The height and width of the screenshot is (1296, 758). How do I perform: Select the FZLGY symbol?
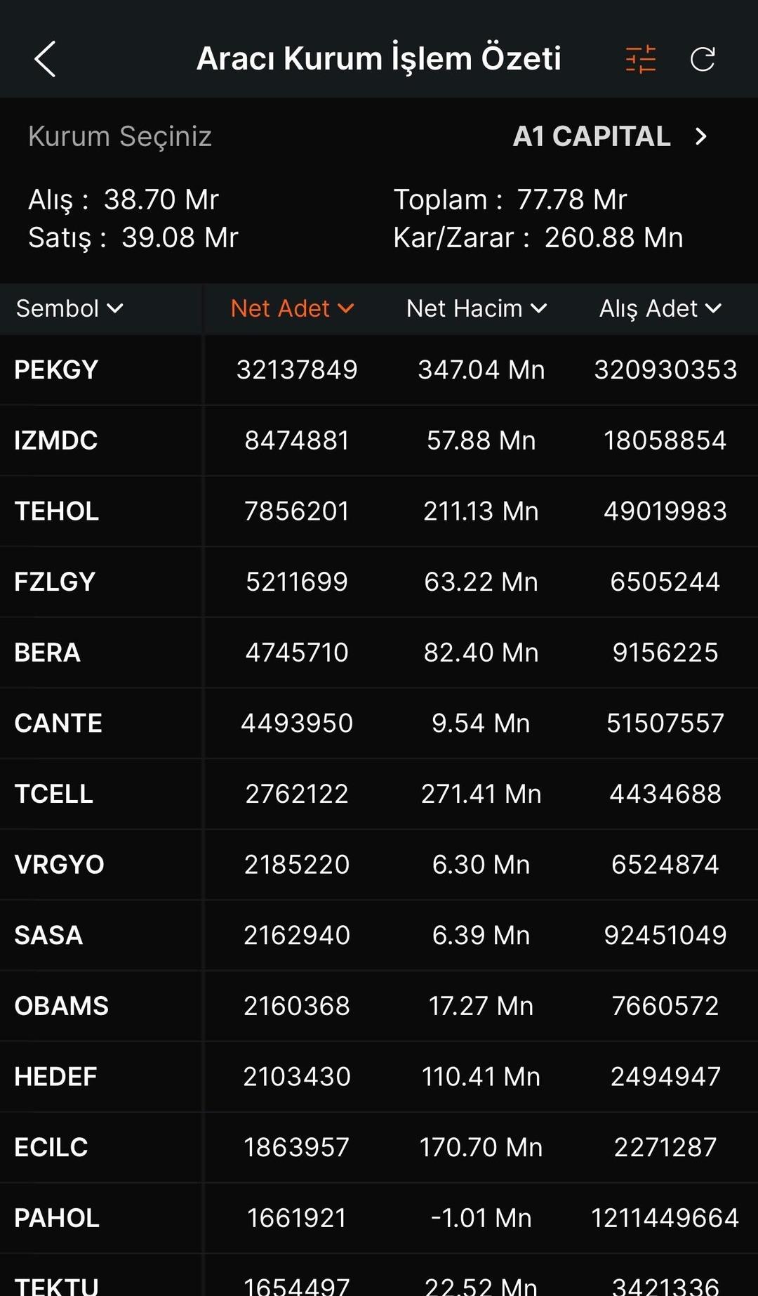[x=55, y=582]
